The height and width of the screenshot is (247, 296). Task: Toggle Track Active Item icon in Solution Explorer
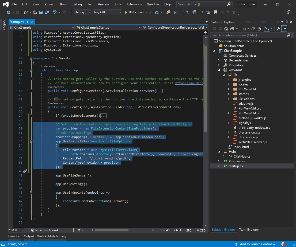[x=267, y=29]
